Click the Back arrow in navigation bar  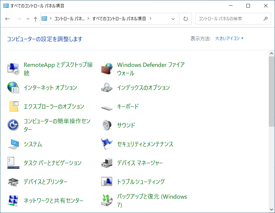tap(7, 19)
